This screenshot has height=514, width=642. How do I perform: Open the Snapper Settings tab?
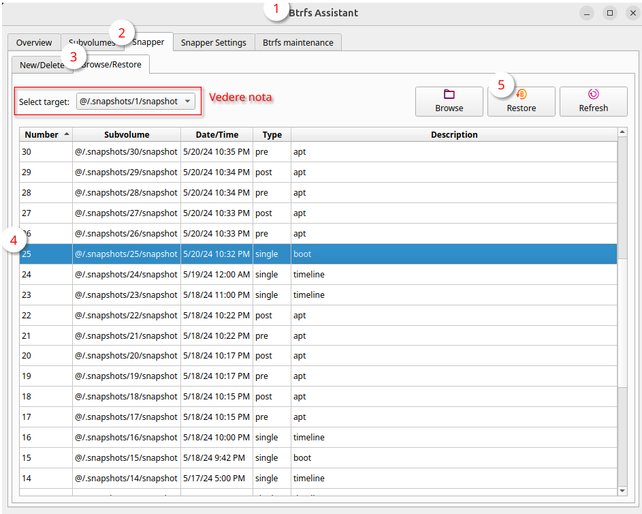point(213,42)
